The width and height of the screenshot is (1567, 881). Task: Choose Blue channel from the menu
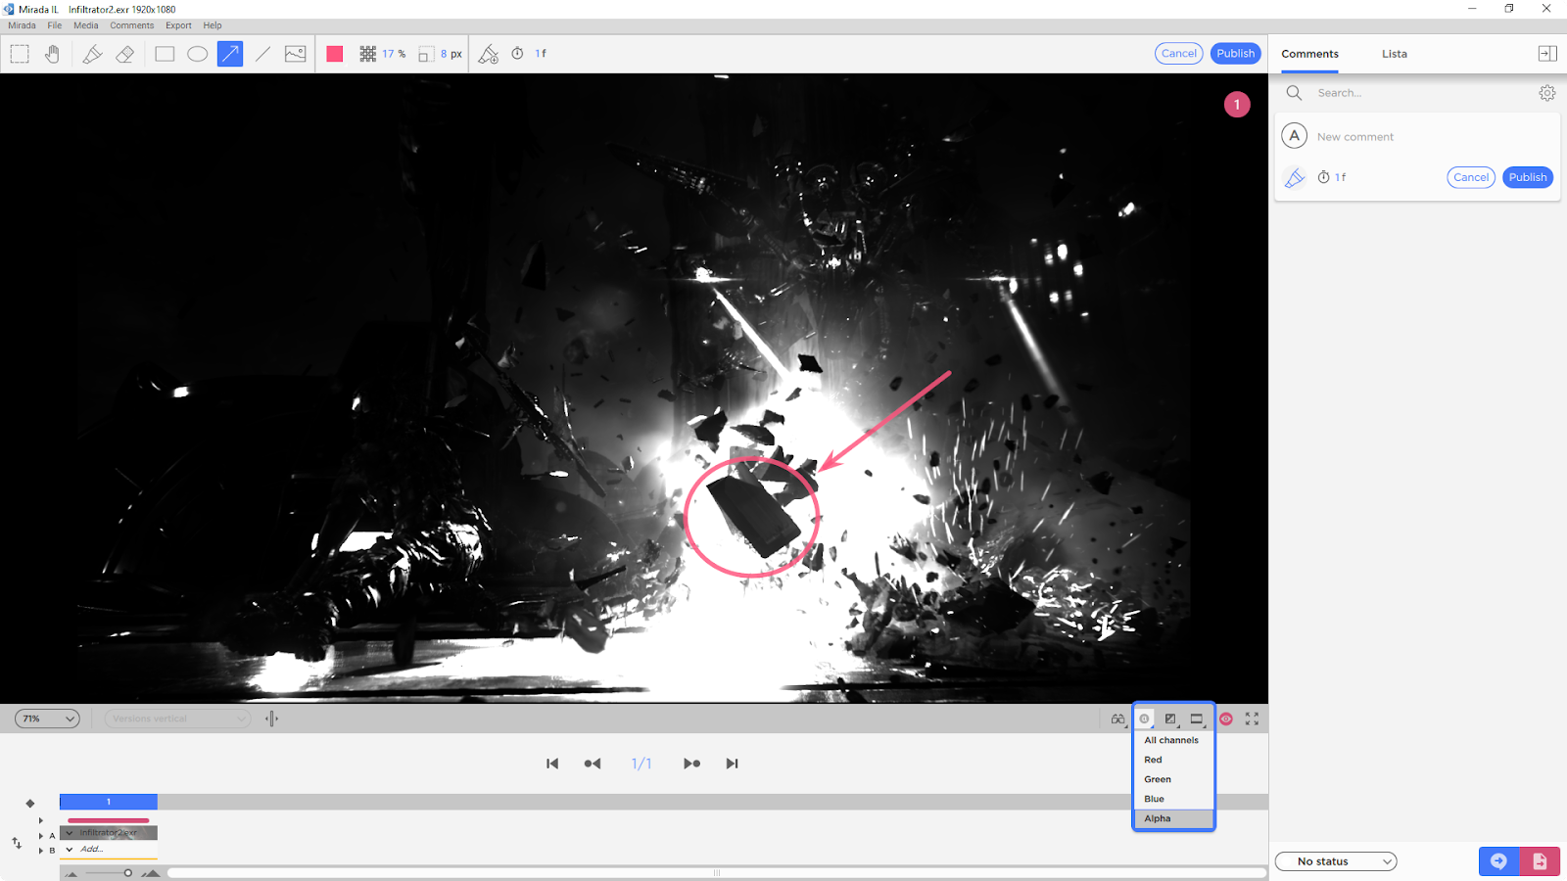click(x=1173, y=799)
